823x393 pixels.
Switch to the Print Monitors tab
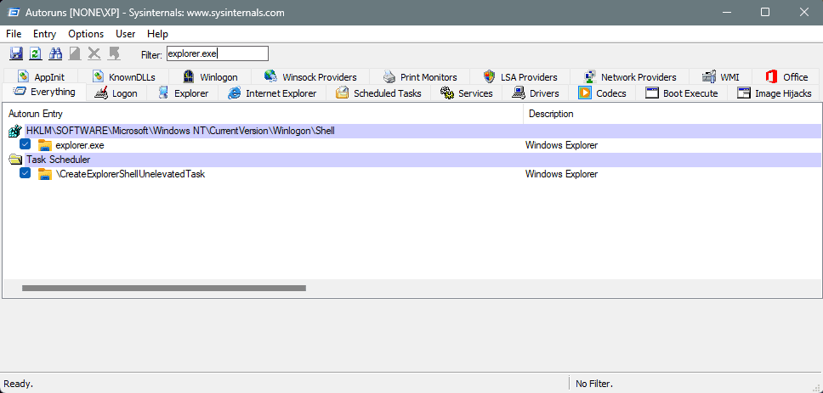419,77
